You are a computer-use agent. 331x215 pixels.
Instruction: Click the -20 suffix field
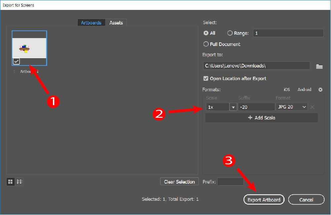[x=257, y=107]
